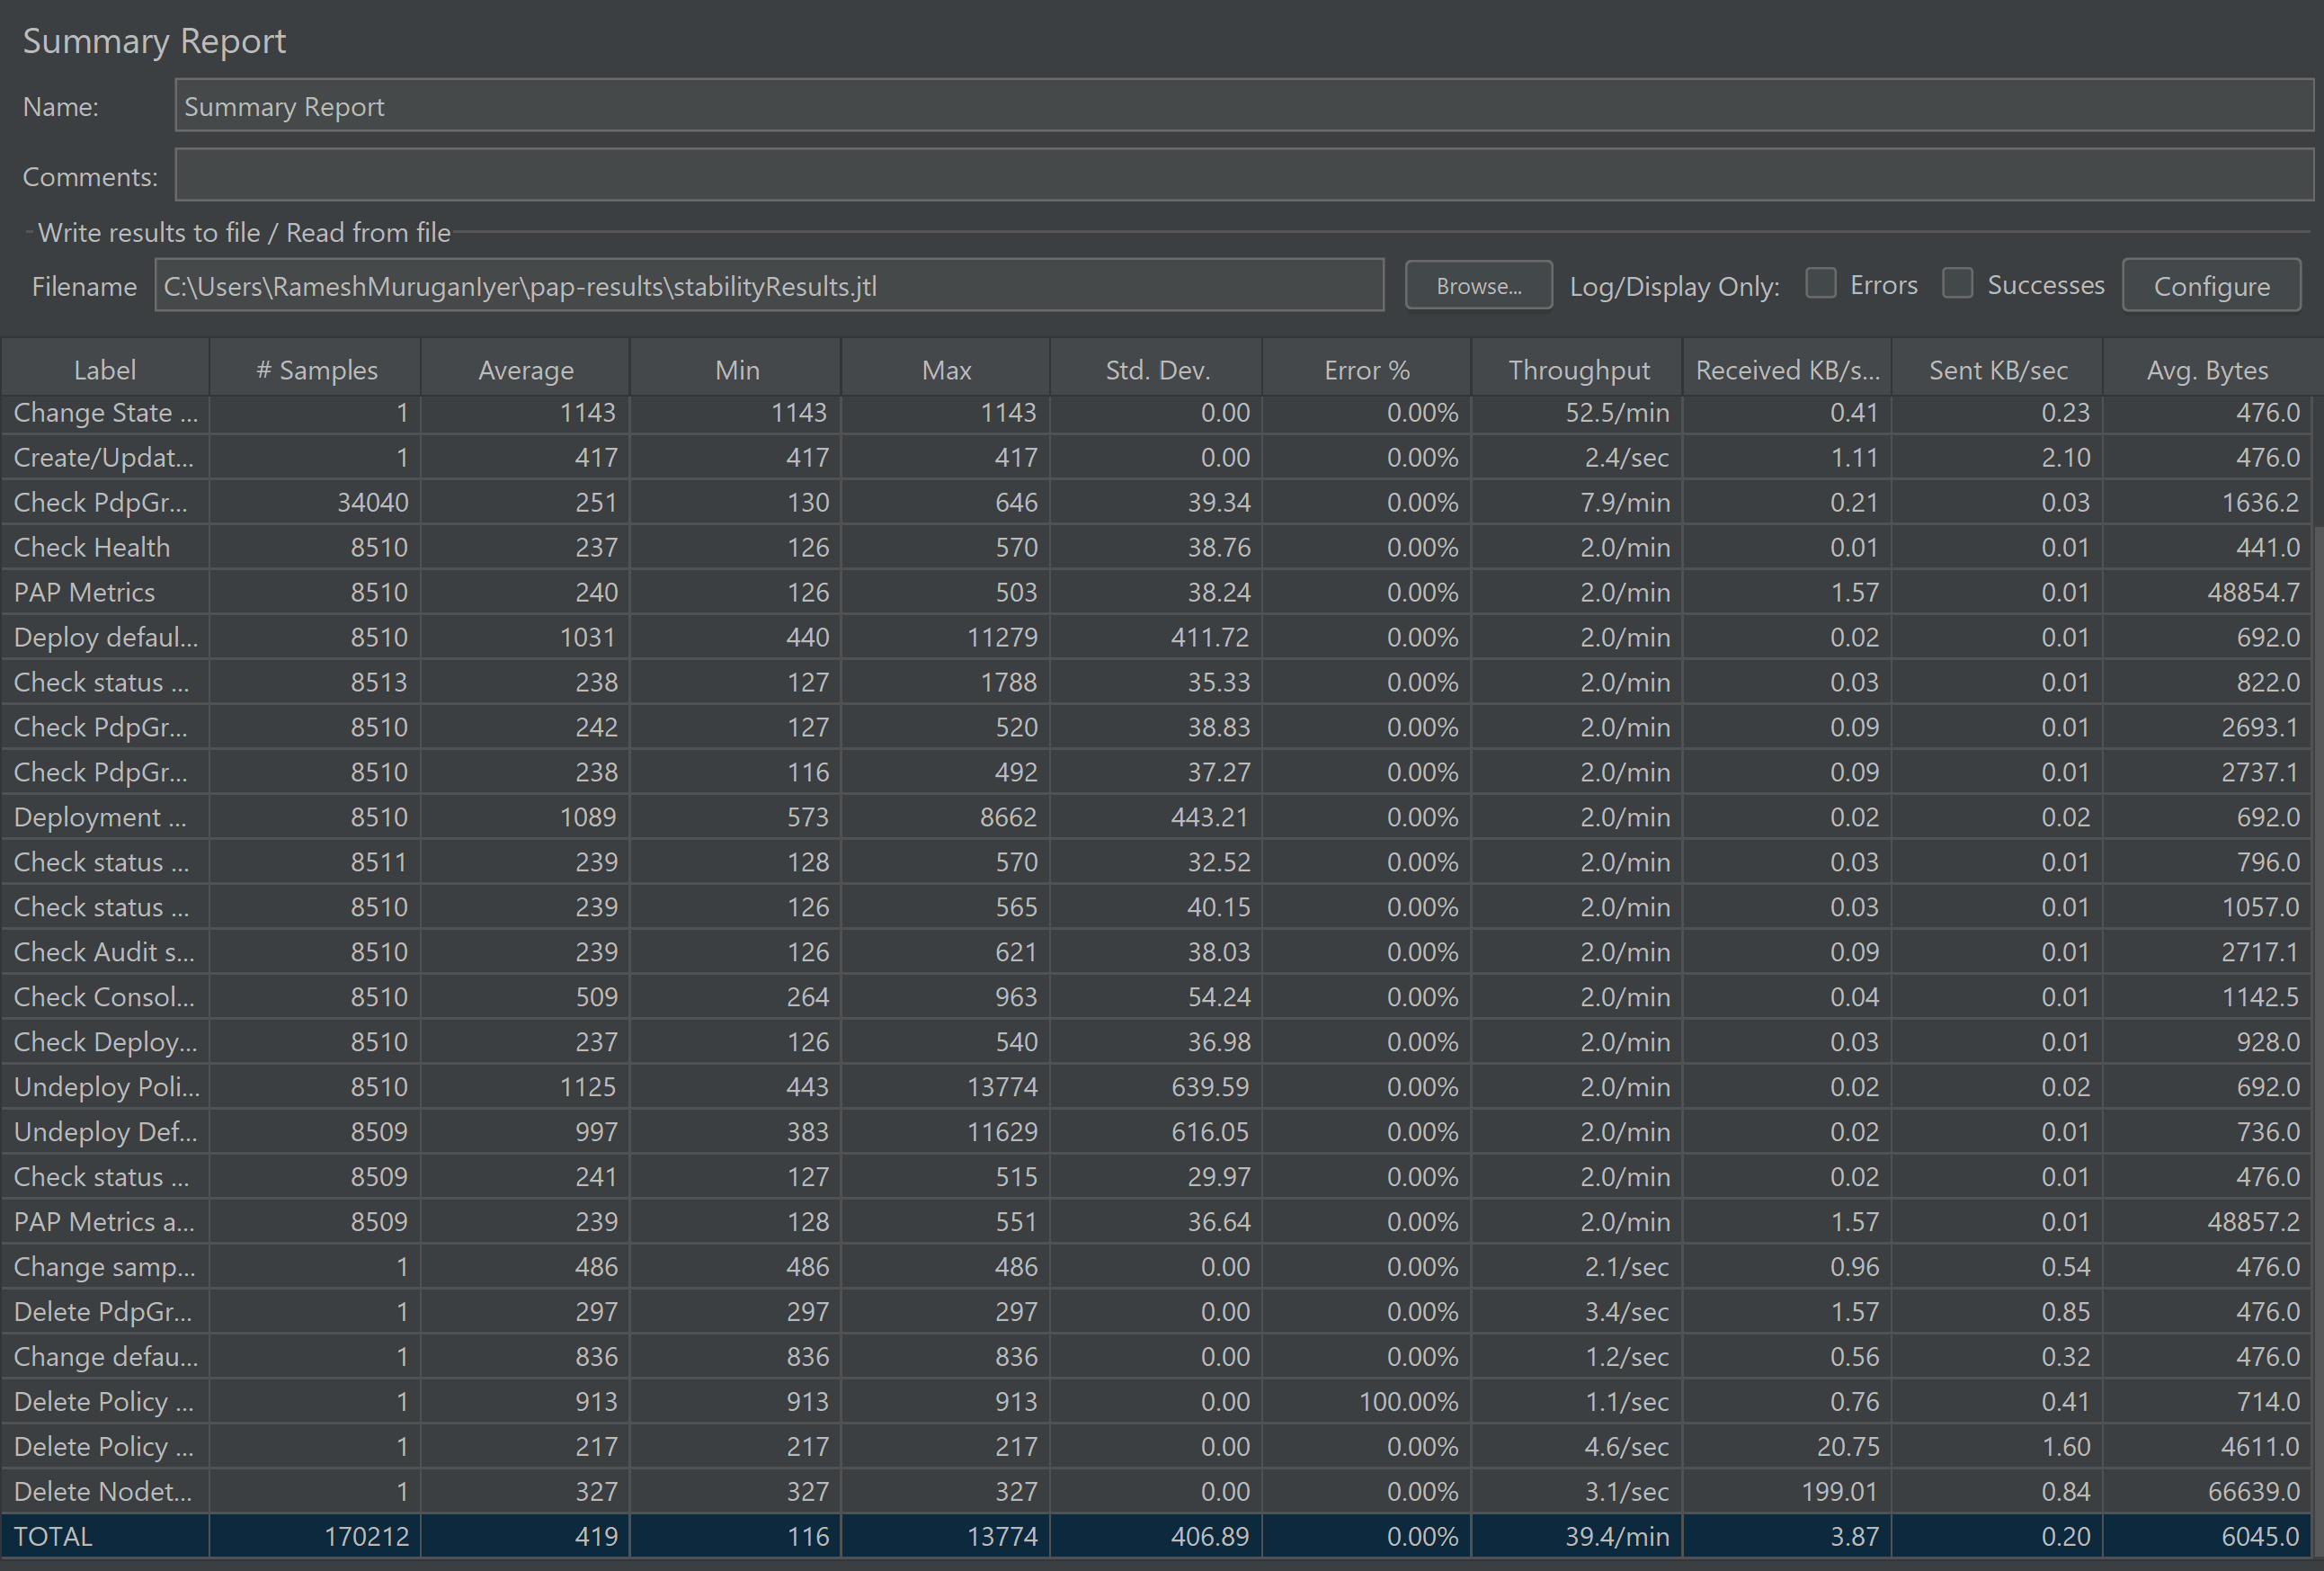The width and height of the screenshot is (2324, 1571).
Task: Click the 1788 max value cell
Action: pyautogui.click(x=946, y=683)
